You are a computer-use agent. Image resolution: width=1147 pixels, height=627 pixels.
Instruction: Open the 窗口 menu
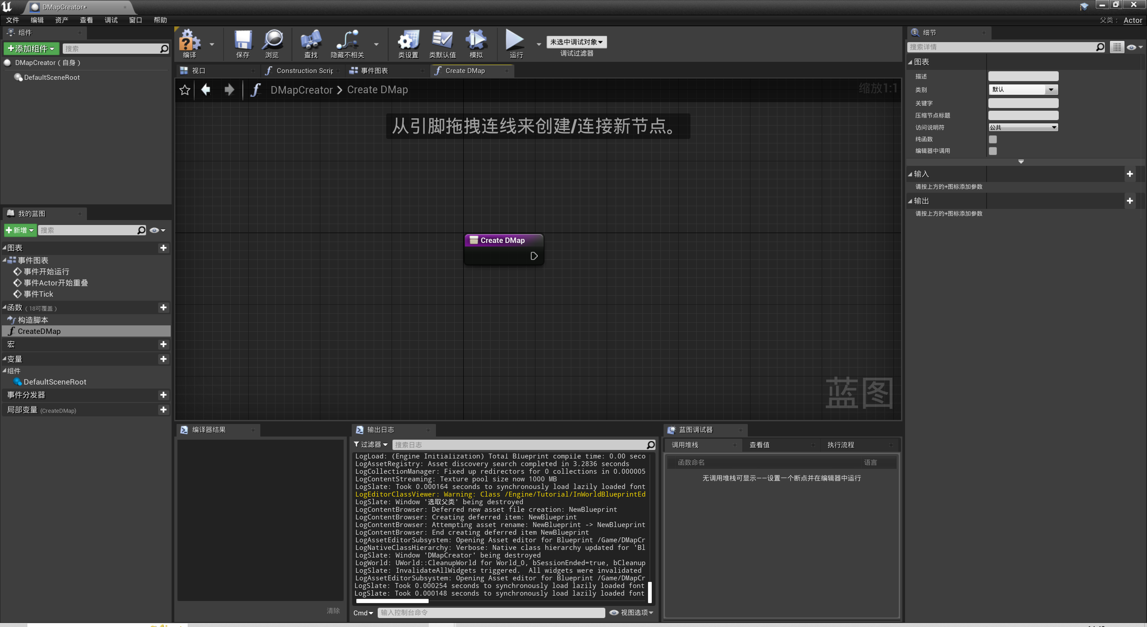coord(135,20)
